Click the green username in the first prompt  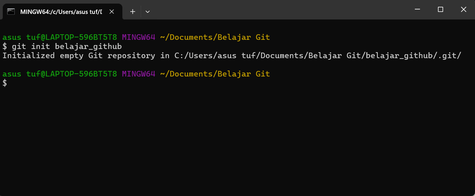point(60,37)
